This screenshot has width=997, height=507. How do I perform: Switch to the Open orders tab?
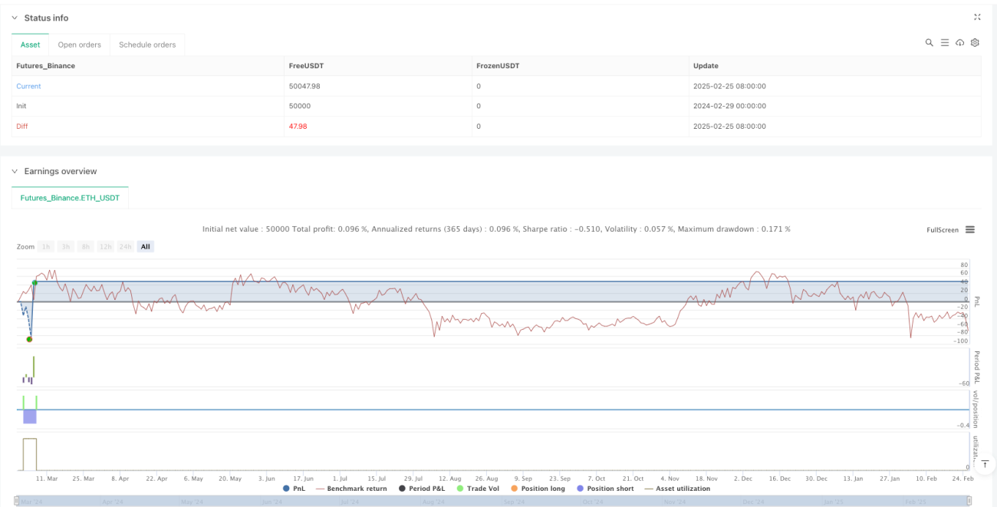(x=80, y=44)
